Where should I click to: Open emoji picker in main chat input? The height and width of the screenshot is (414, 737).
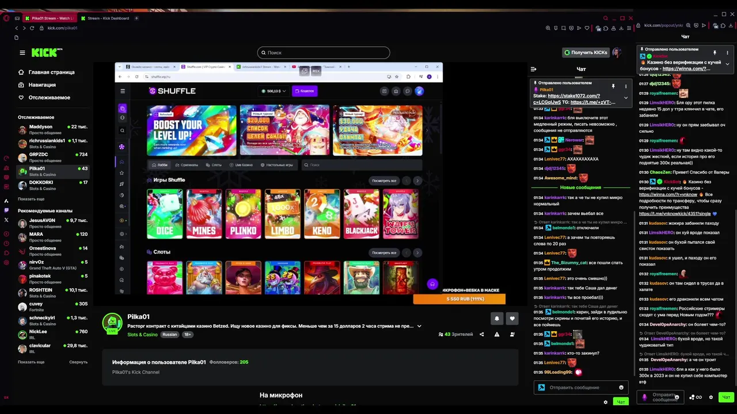point(621,388)
